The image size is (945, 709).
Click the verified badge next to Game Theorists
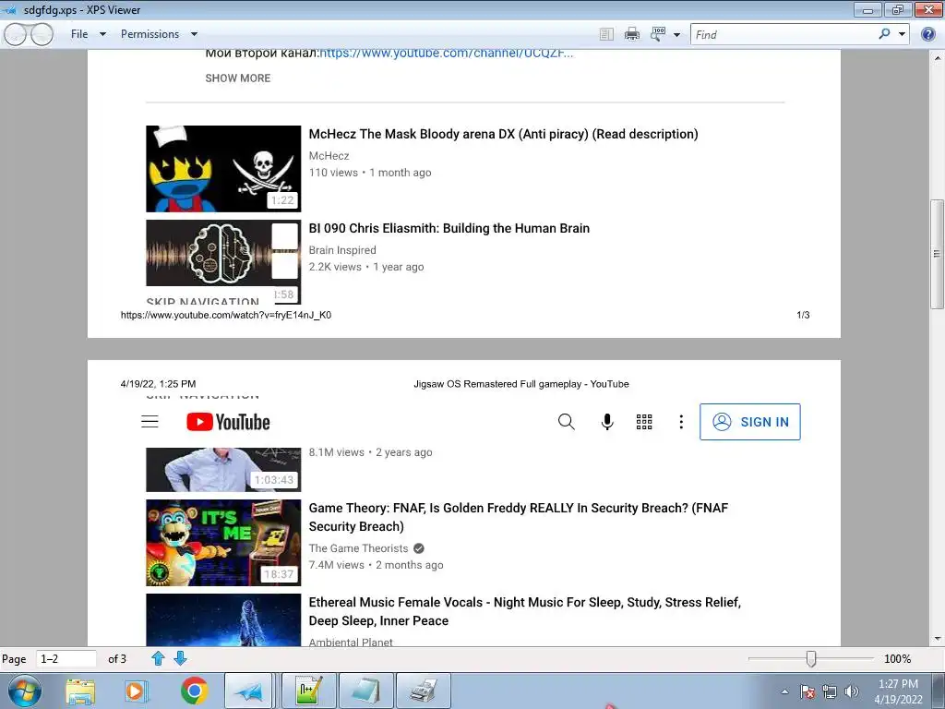(x=419, y=548)
